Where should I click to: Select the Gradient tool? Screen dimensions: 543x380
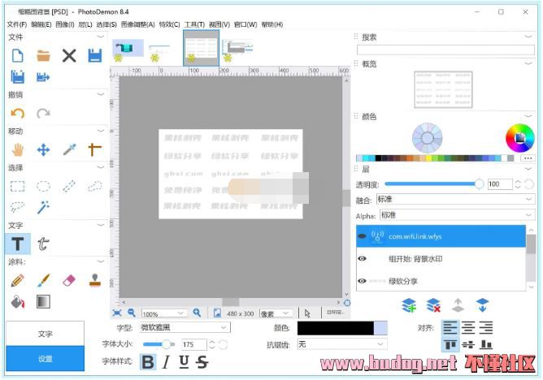(x=43, y=301)
